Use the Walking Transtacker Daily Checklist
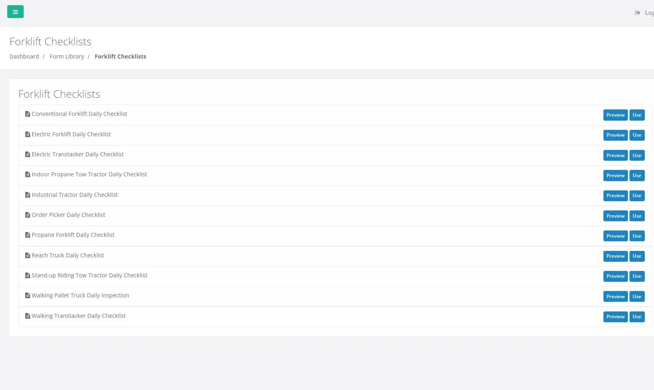This screenshot has width=654, height=390. pos(637,317)
